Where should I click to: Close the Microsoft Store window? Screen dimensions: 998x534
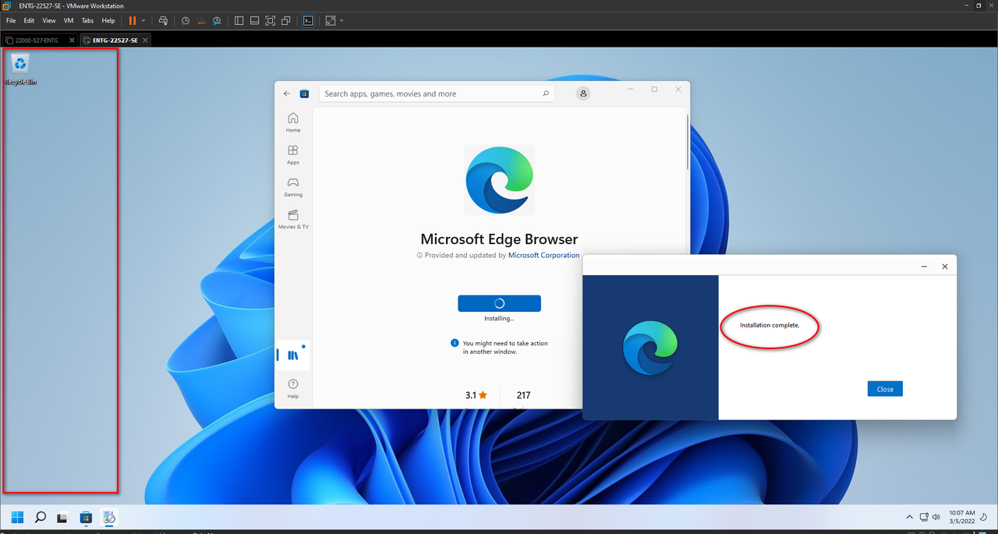[x=678, y=90]
